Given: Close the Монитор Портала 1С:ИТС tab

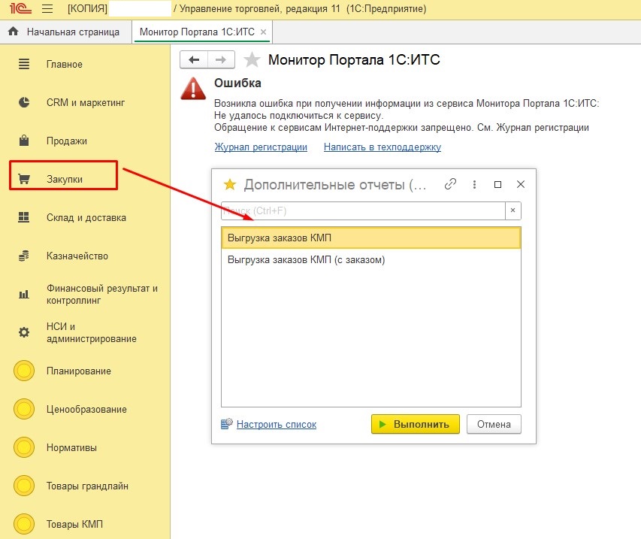Looking at the screenshot, I should 263,32.
